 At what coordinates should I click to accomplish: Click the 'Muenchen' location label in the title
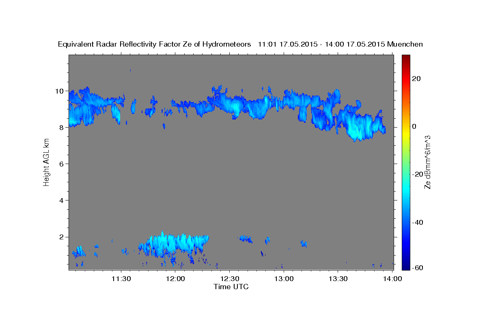point(405,45)
